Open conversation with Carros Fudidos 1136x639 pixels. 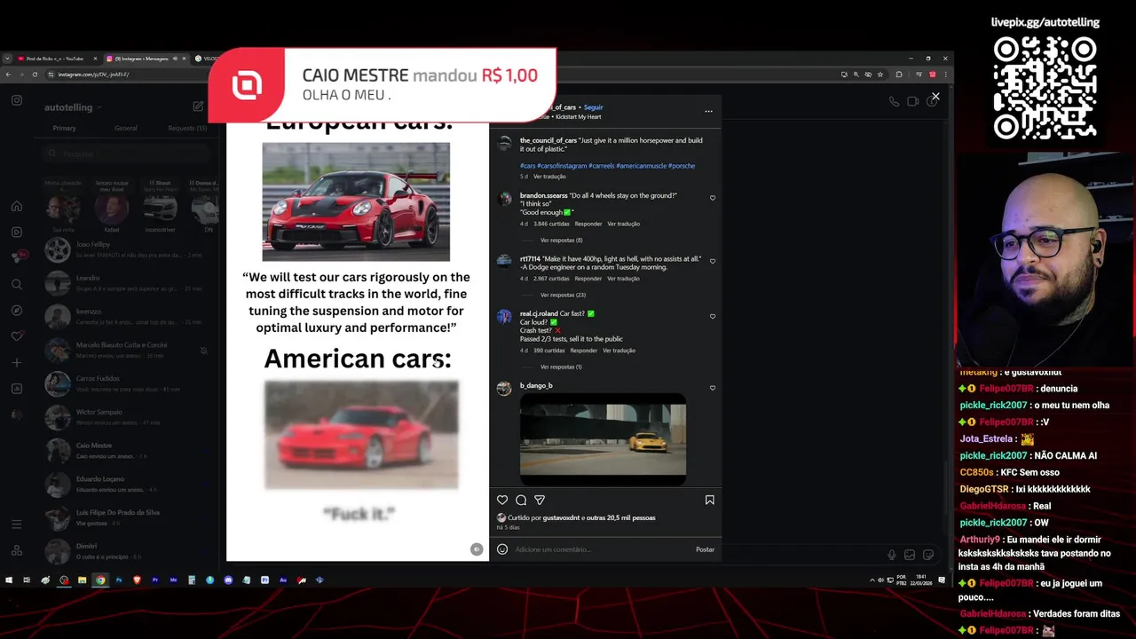click(129, 383)
